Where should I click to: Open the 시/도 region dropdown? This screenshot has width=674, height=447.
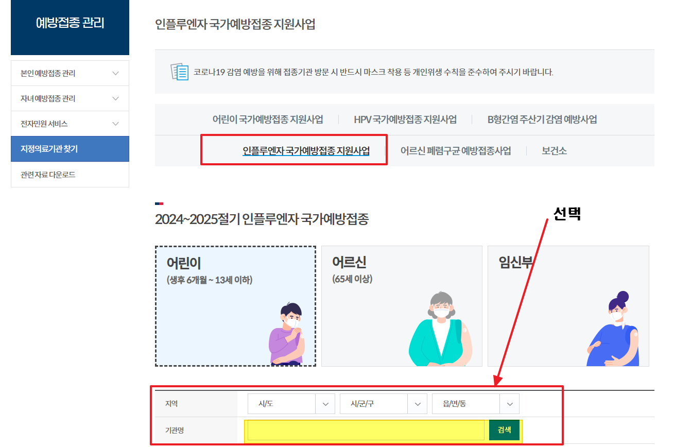click(291, 404)
